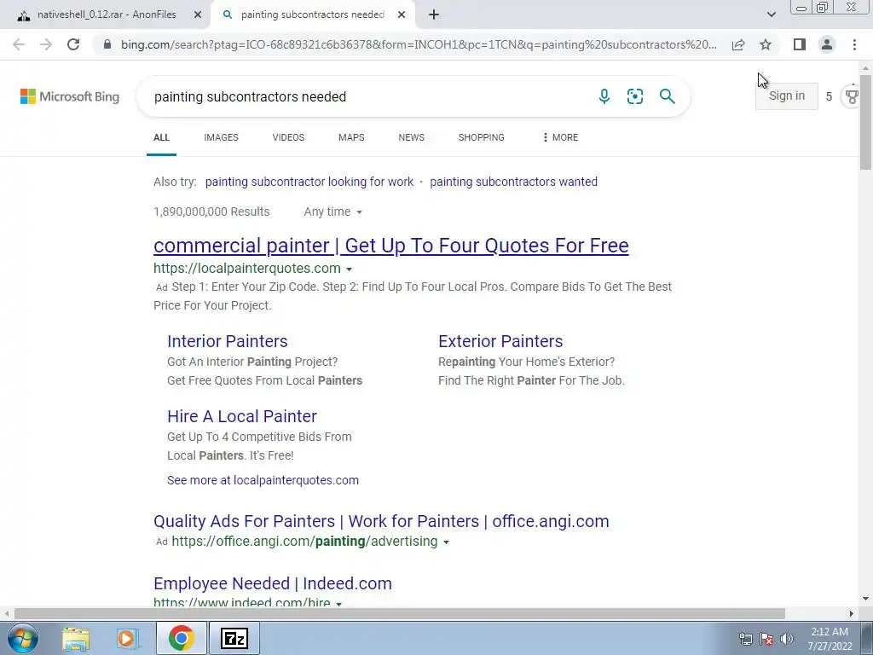Click the Microsoft Bing logo

[70, 96]
